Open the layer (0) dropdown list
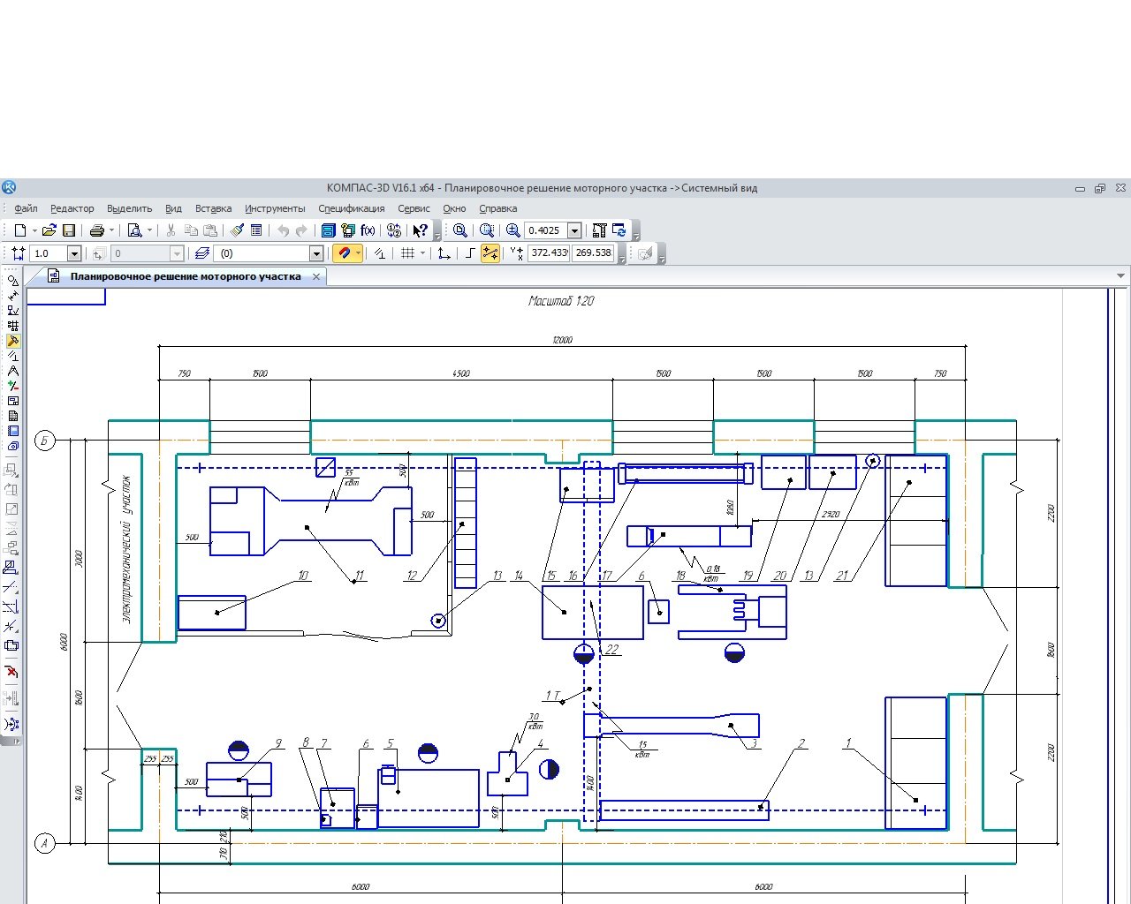Image resolution: width=1131 pixels, height=904 pixels. 315,253
